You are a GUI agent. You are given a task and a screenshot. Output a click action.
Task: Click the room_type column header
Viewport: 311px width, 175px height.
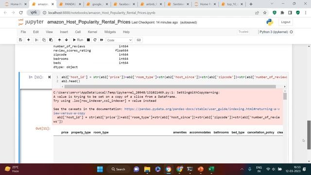click(101, 132)
